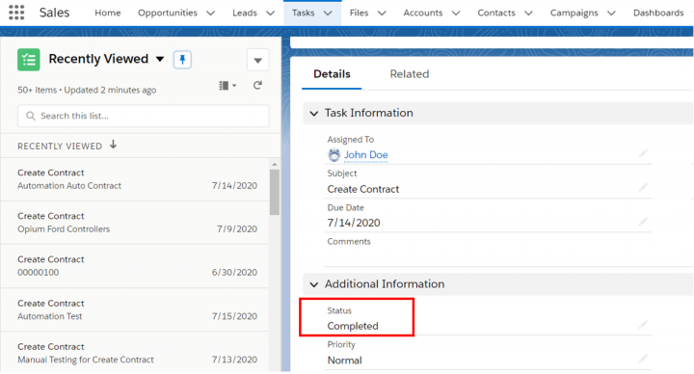Click the 6/30/2020 date in the list

coord(234,273)
